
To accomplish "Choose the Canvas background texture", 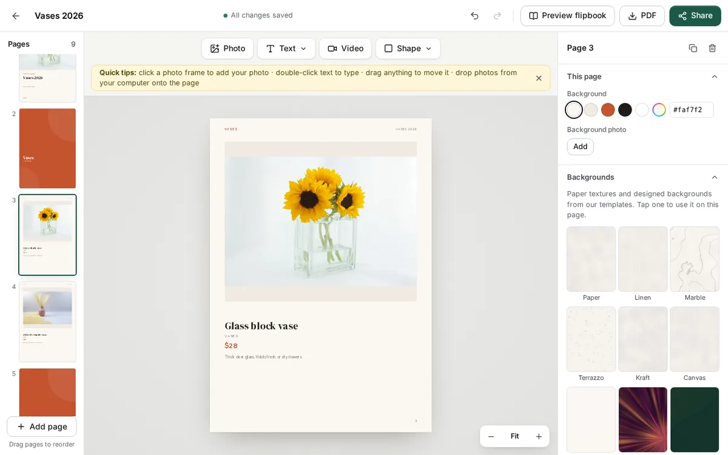I will coord(695,339).
